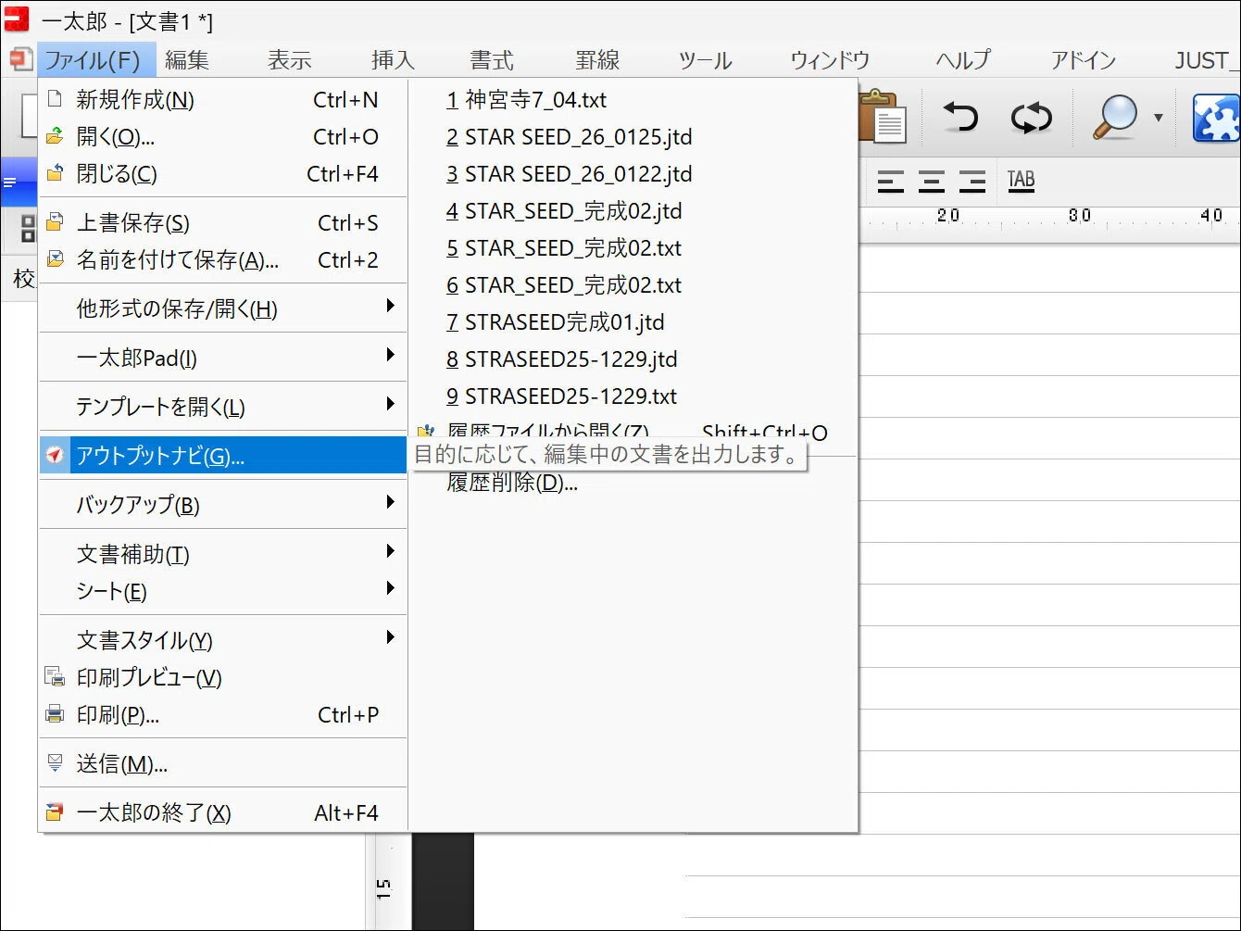Choose 一太郎の終了(X) menu entry
Image resolution: width=1241 pixels, height=931 pixels.
[x=223, y=812]
